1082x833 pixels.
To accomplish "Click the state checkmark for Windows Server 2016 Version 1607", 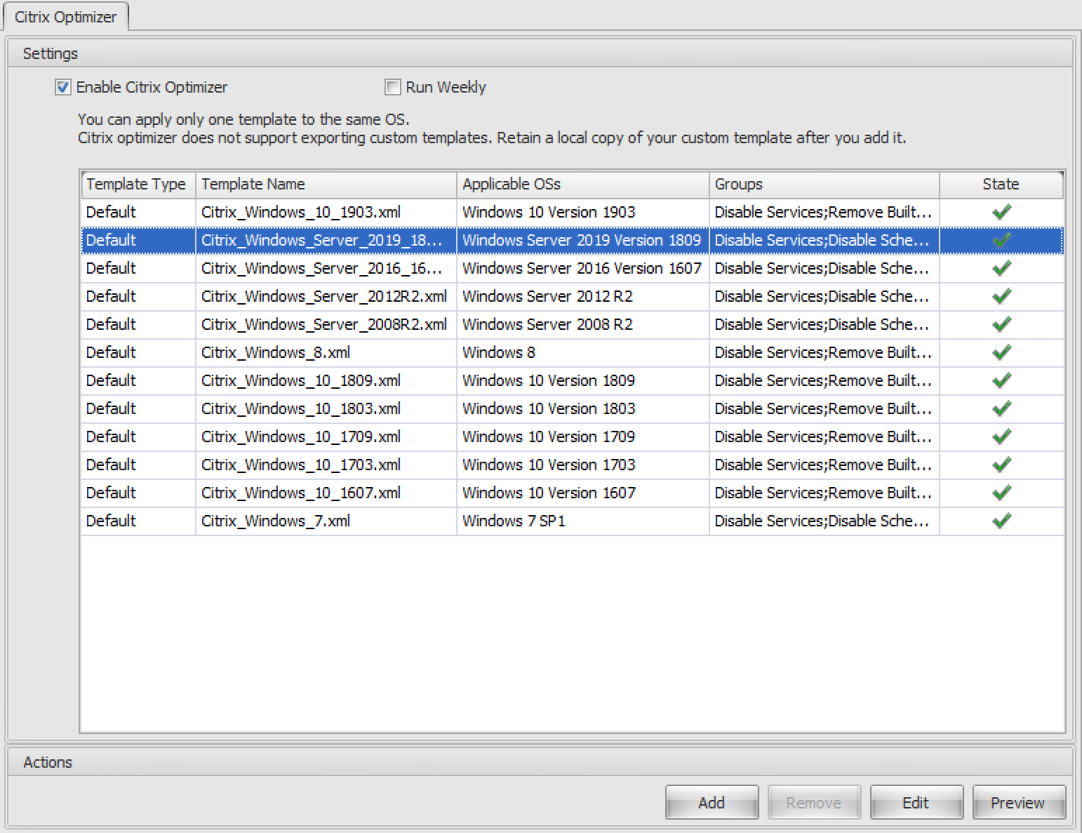I will (x=1001, y=268).
